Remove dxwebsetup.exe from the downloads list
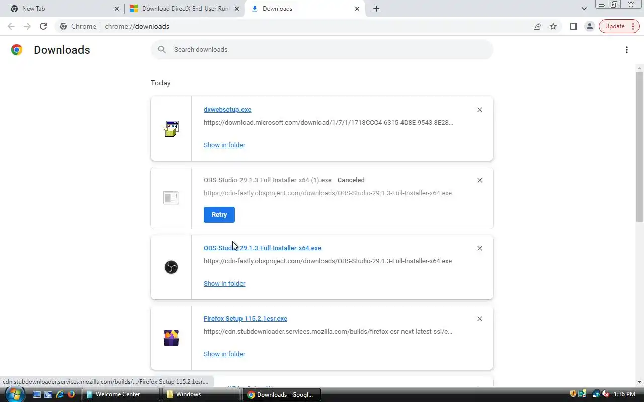 (479, 110)
